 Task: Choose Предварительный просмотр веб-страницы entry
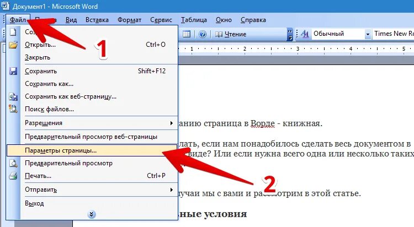(x=92, y=137)
